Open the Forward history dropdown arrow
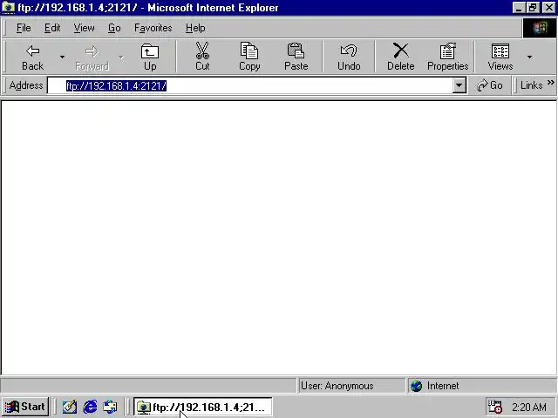This screenshot has width=558, height=418. 121,57
